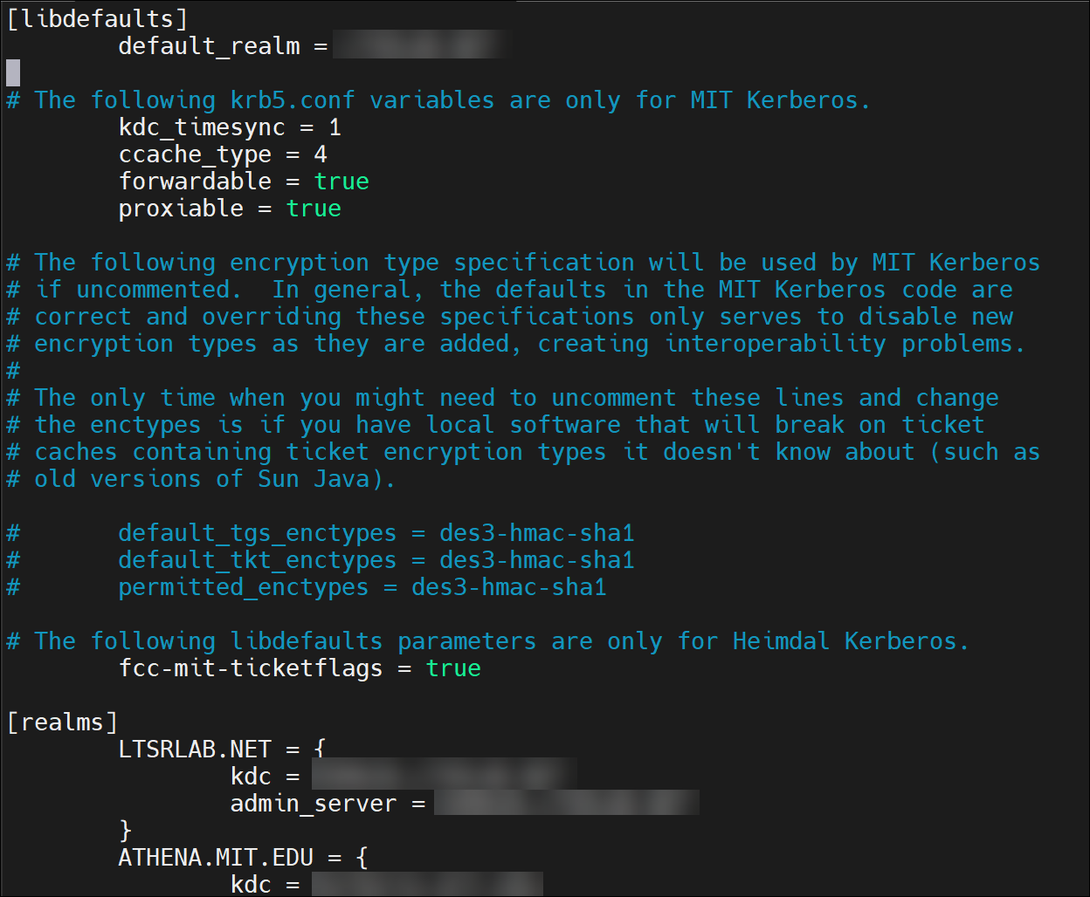1090x897 pixels.
Task: Click the ccache_type value 4
Action: tap(321, 154)
